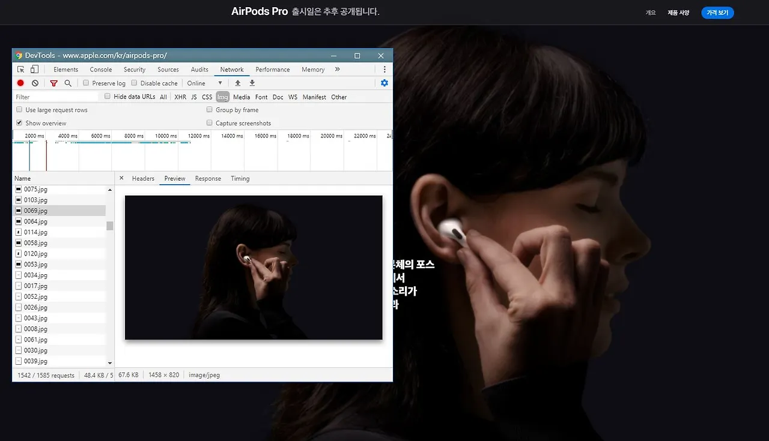
Task: Enable the Group by frame checkbox
Action: click(x=210, y=110)
